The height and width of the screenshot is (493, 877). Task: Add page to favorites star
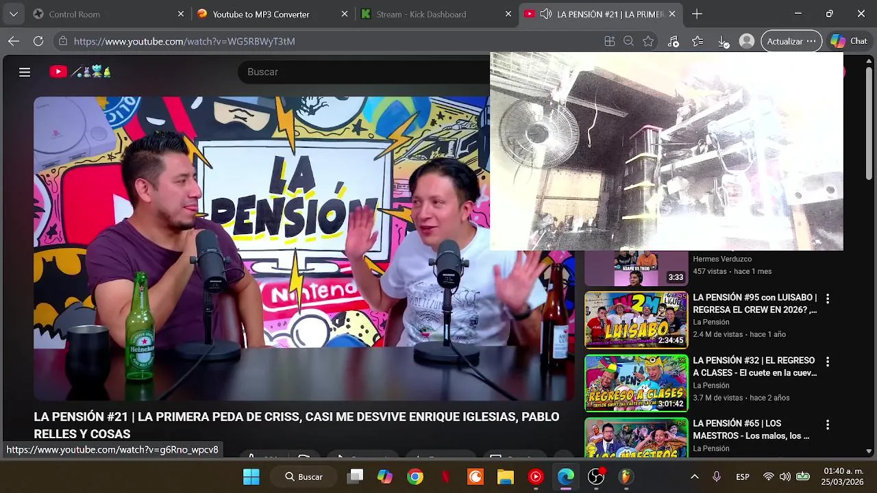(x=648, y=41)
